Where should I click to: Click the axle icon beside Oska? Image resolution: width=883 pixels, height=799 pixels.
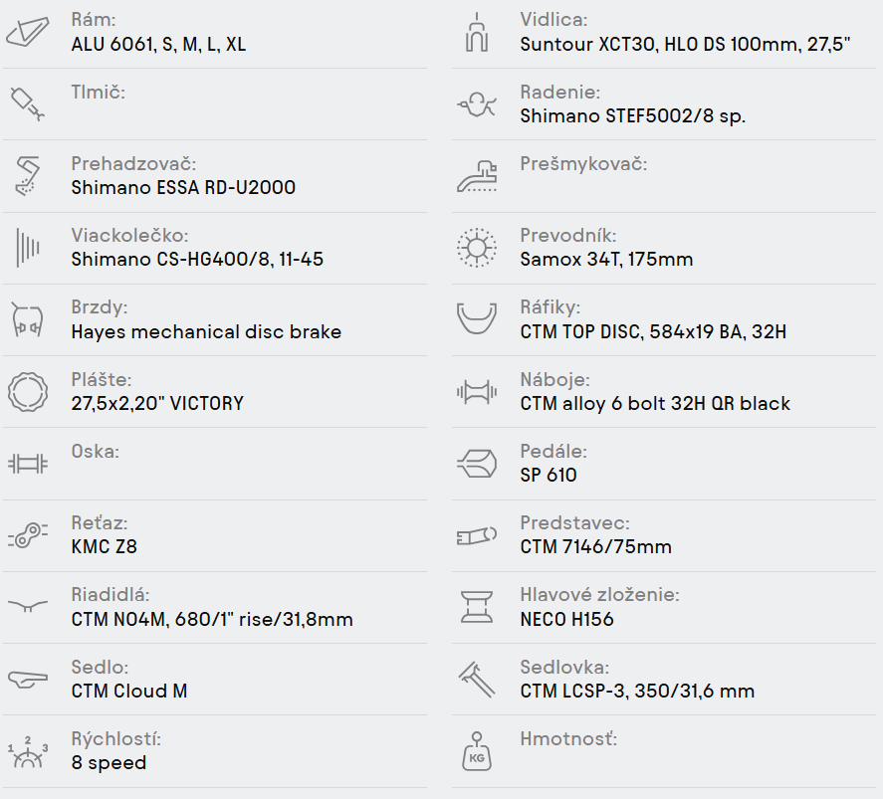(x=28, y=464)
